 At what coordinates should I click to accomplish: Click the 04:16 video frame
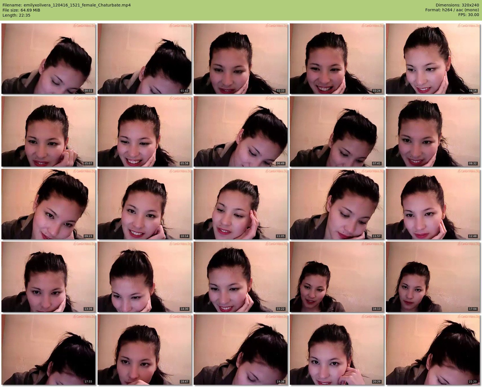click(433, 59)
